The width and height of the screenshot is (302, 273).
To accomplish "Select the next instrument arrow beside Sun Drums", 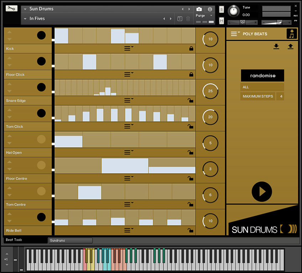I will click(189, 9).
